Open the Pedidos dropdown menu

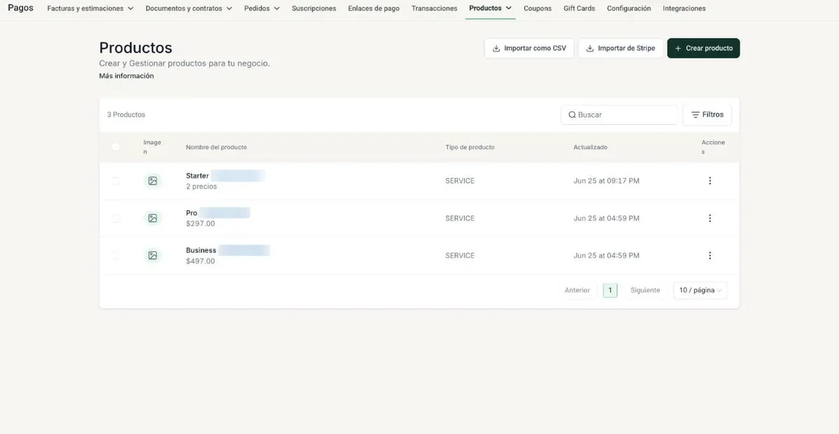coord(262,8)
